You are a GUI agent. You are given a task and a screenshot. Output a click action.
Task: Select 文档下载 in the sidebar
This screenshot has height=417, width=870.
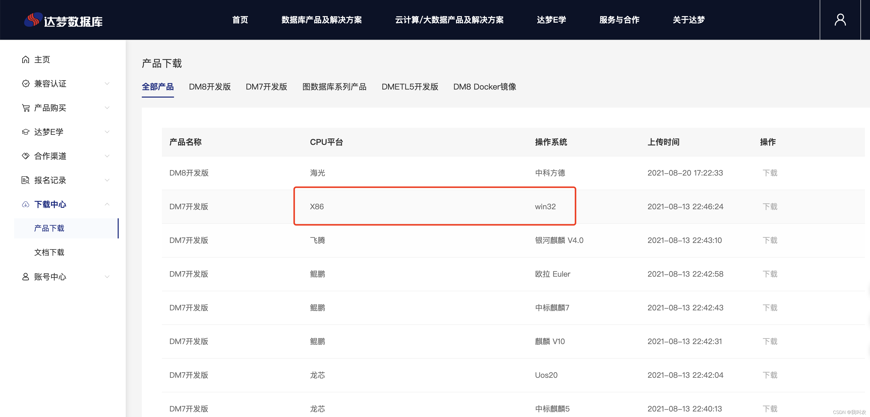49,253
